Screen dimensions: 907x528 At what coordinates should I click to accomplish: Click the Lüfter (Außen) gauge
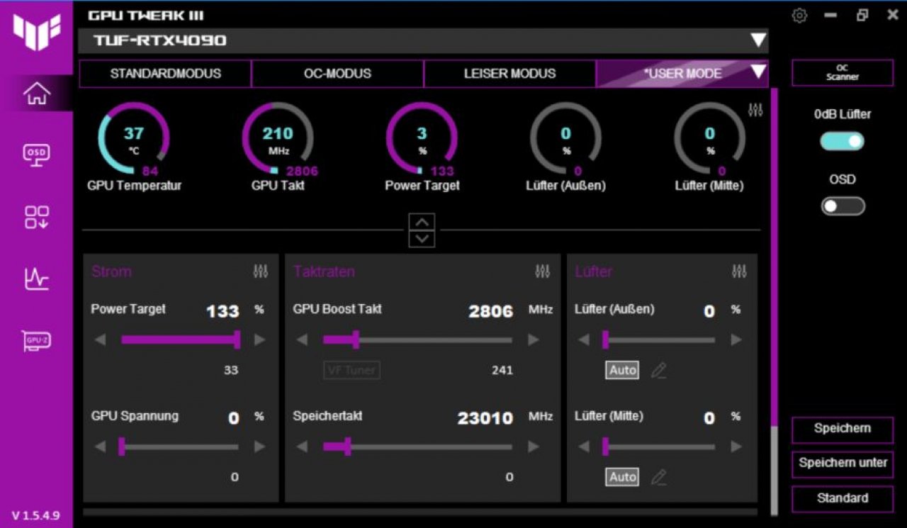click(x=565, y=139)
